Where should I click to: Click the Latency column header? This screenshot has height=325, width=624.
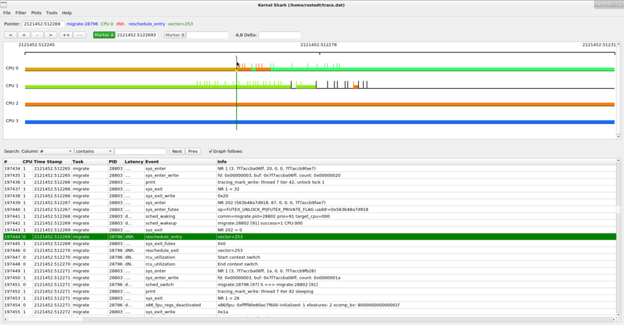click(134, 162)
